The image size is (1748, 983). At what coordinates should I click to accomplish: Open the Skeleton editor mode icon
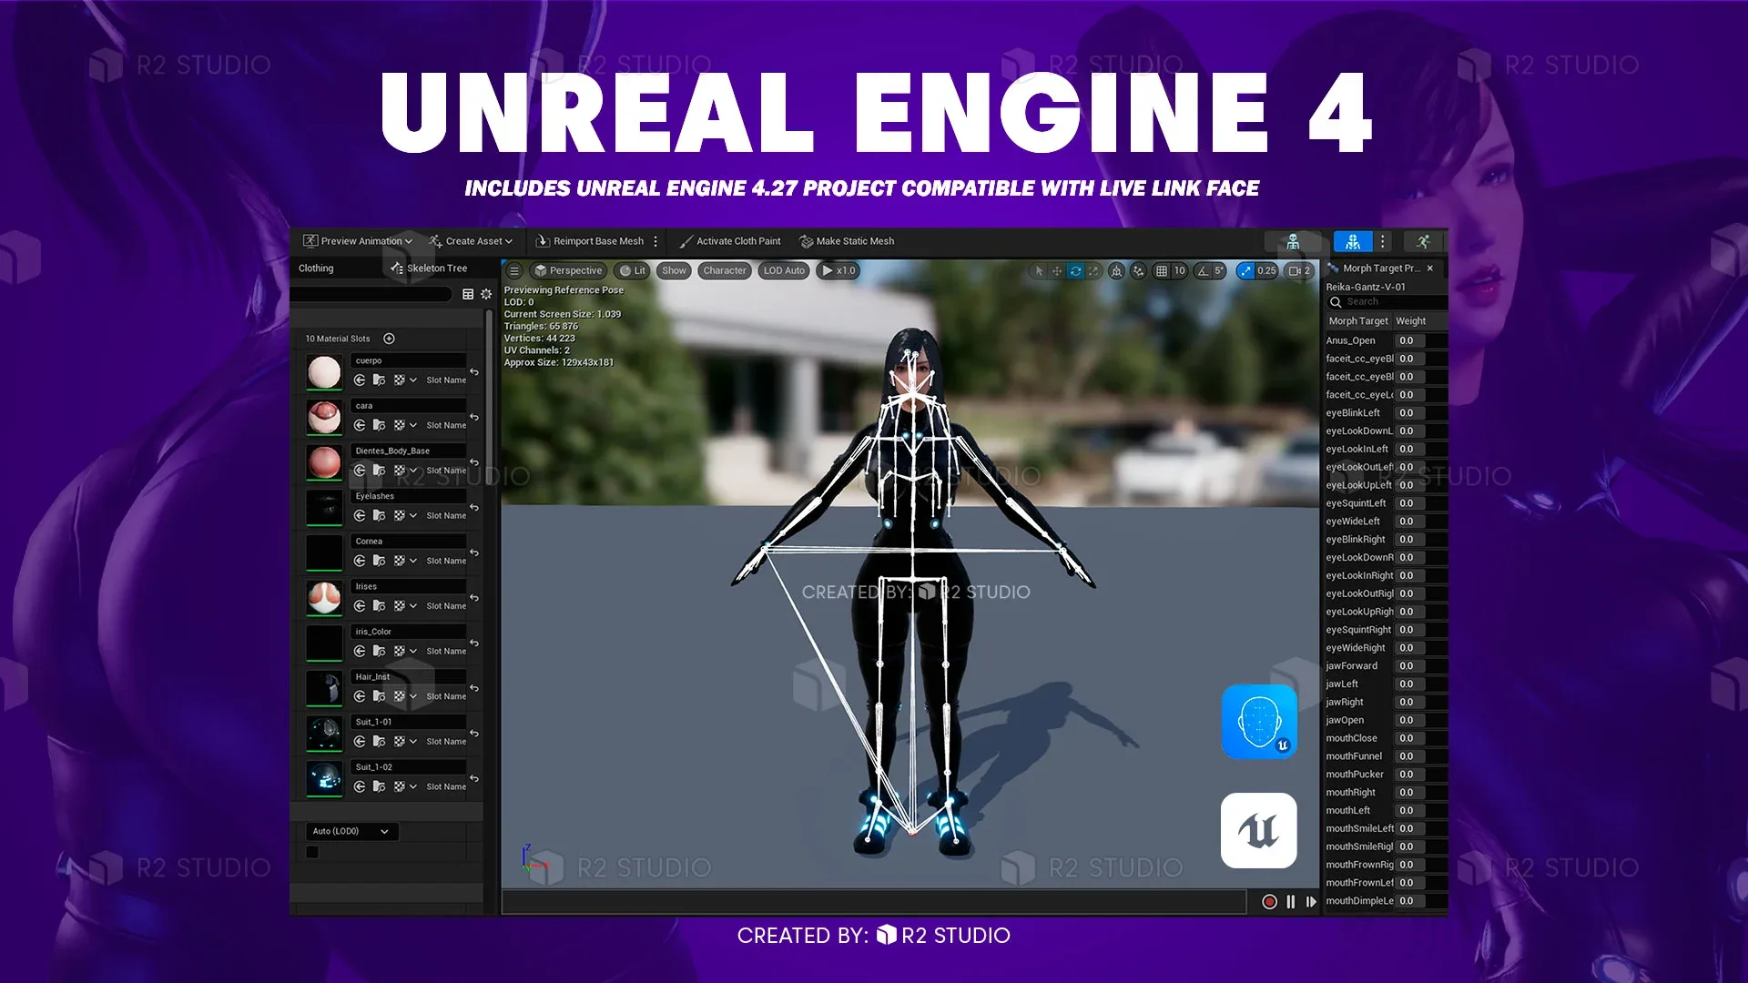coord(1293,241)
